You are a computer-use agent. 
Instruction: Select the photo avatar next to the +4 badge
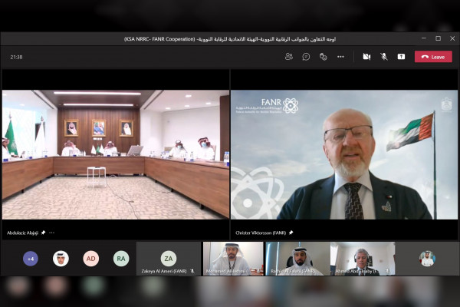click(61, 259)
